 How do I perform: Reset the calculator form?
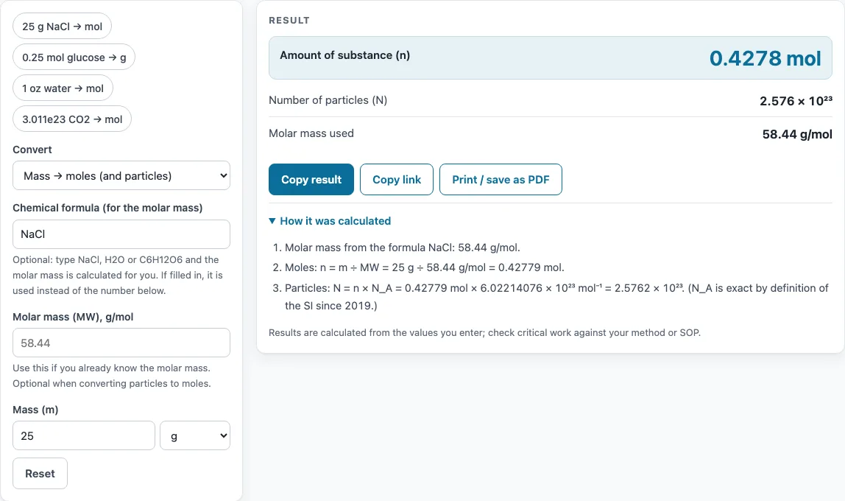pos(40,474)
